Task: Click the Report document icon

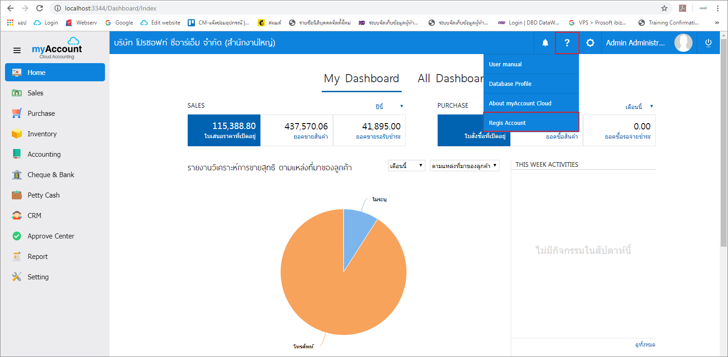Action: (x=17, y=257)
